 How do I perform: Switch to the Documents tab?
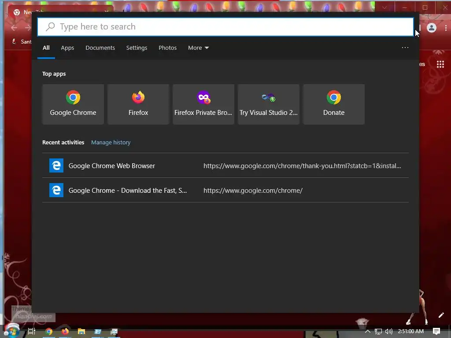click(100, 48)
